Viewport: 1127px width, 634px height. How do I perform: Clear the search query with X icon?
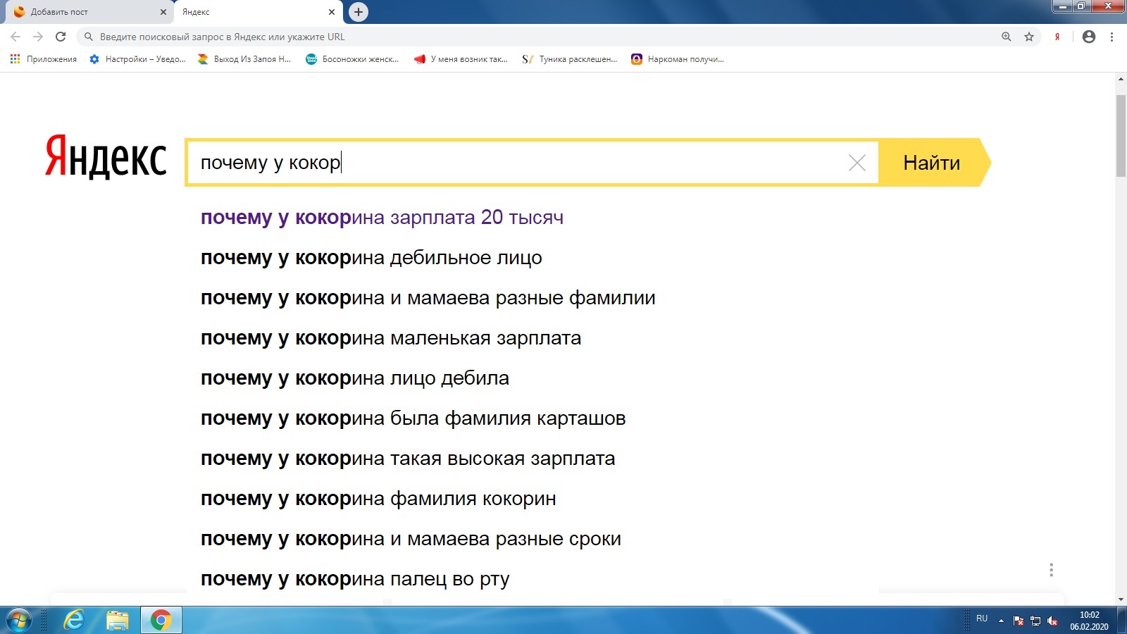click(857, 163)
